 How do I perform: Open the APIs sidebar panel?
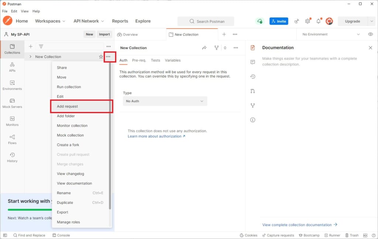coord(12,67)
